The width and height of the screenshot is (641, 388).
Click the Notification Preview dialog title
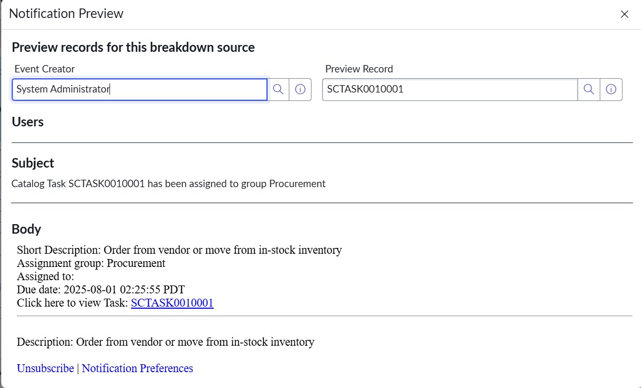(x=66, y=14)
